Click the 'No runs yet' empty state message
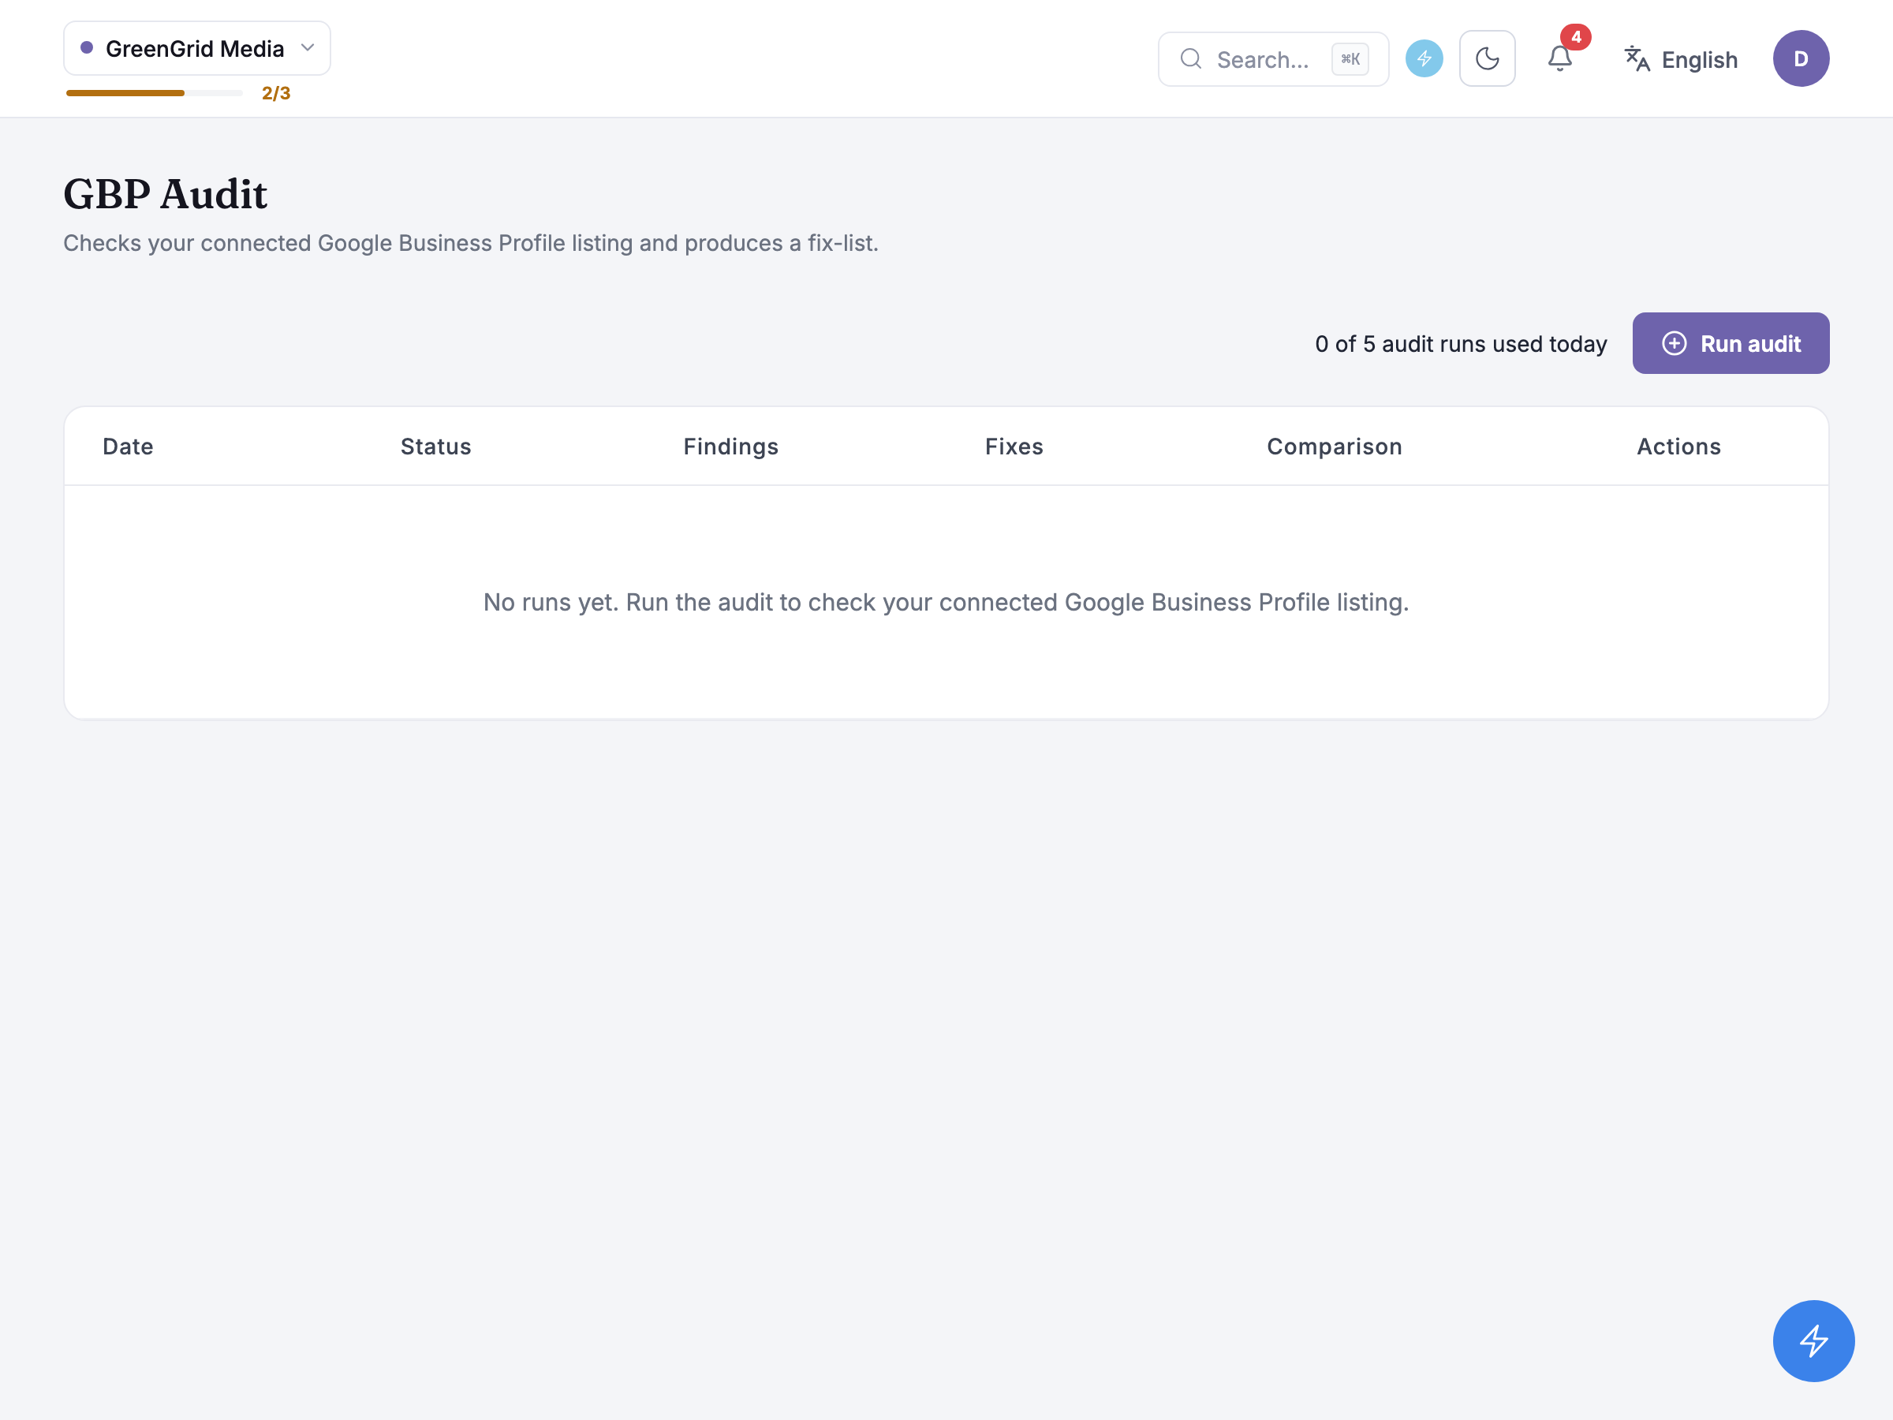Screen dimensions: 1893x1420 coord(946,603)
